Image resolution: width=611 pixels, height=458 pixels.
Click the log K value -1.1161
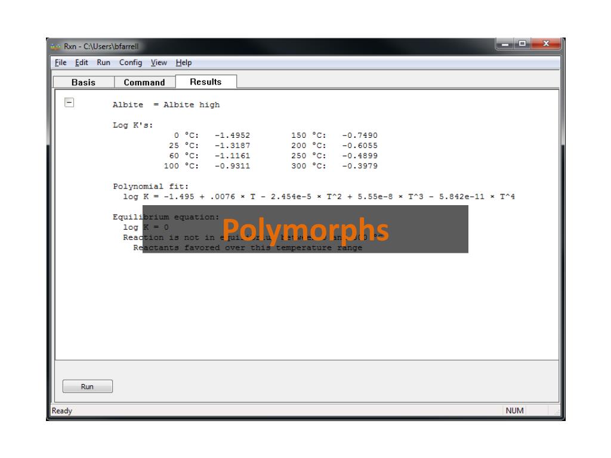232,156
